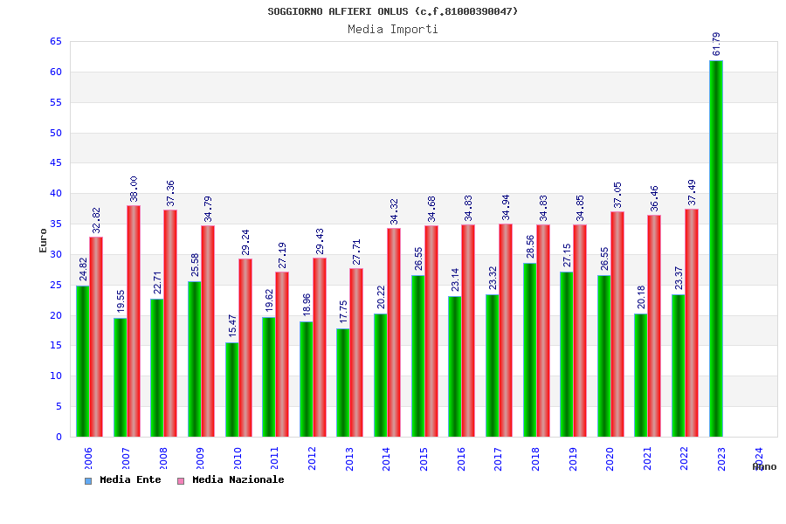
Task: Click the Media Importi subtitle
Action: click(x=392, y=29)
